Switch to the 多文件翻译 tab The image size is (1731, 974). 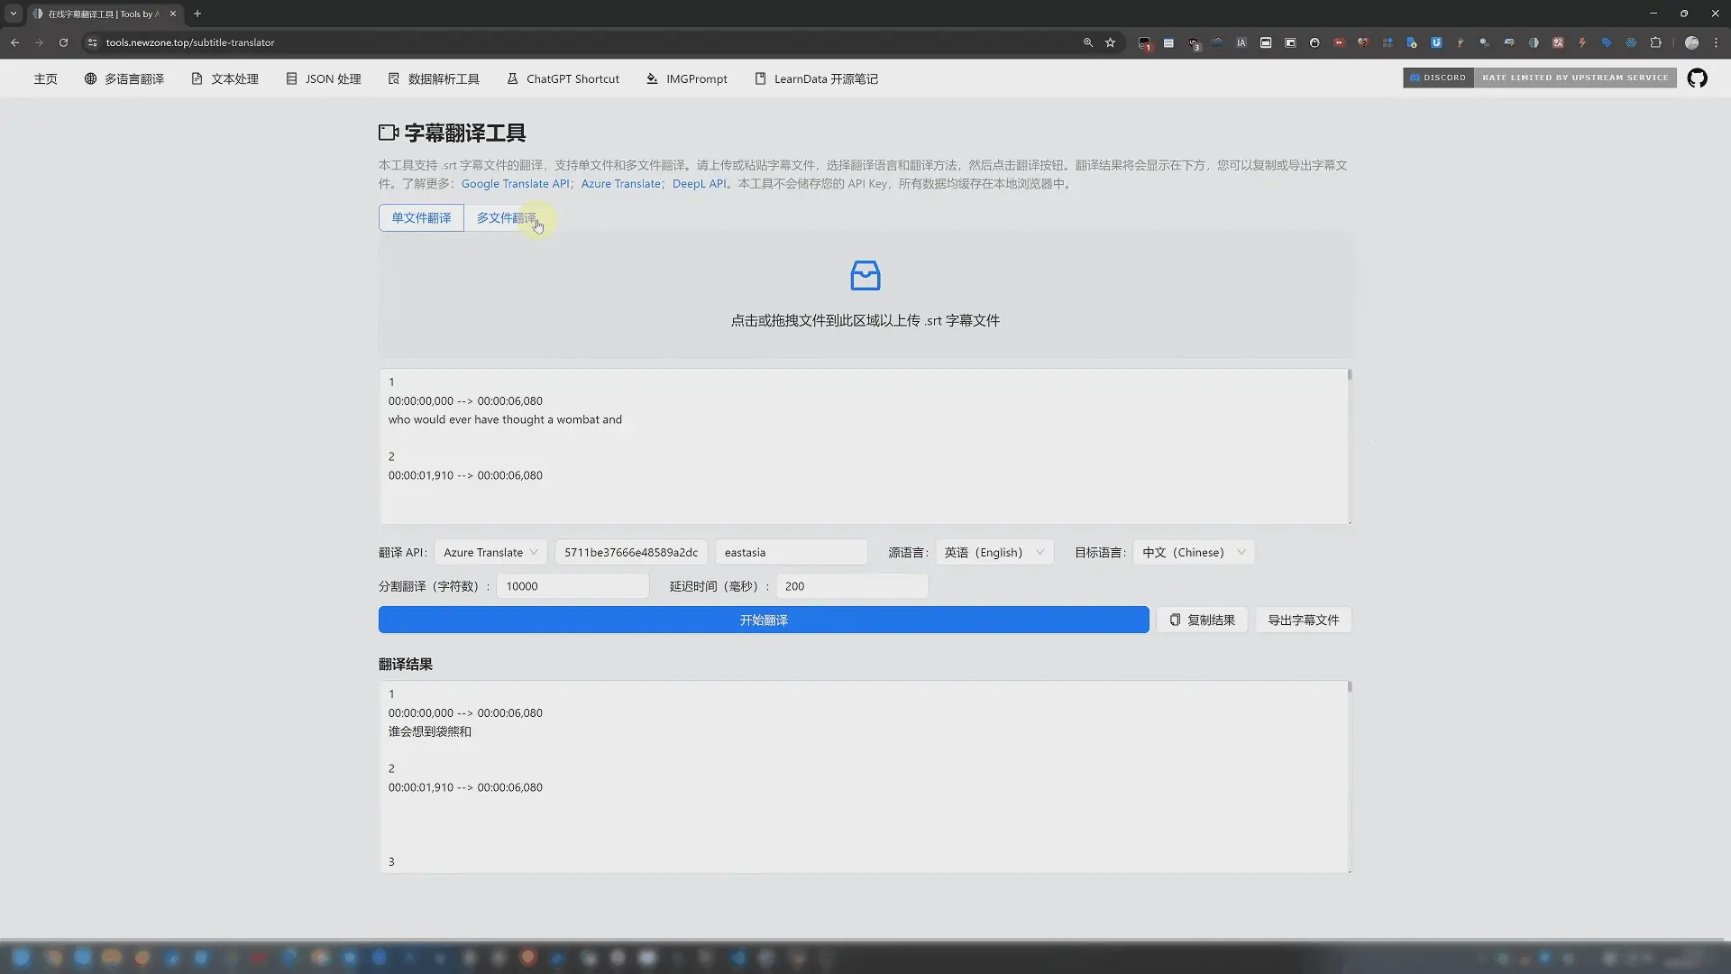click(x=506, y=217)
